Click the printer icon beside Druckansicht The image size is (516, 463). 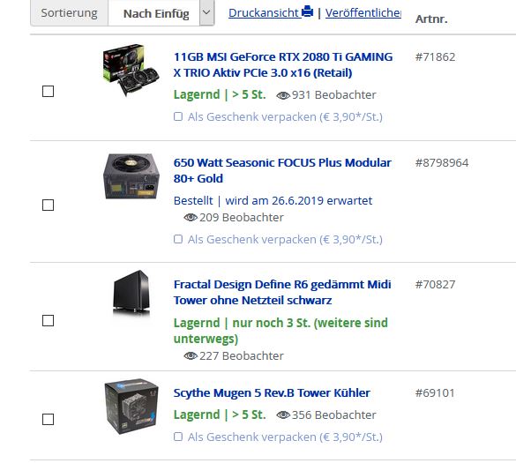(x=307, y=11)
